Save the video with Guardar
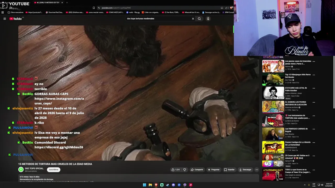 229,170
